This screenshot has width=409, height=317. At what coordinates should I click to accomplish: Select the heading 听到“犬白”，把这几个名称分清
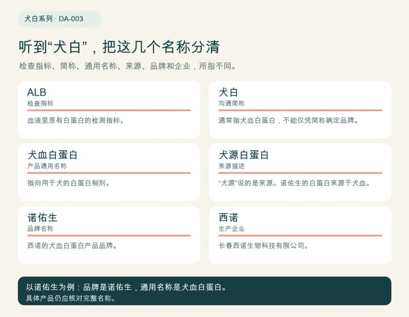point(119,47)
